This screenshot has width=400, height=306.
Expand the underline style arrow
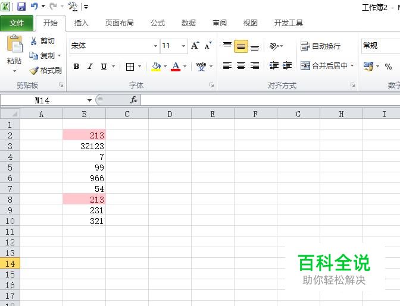click(x=113, y=67)
